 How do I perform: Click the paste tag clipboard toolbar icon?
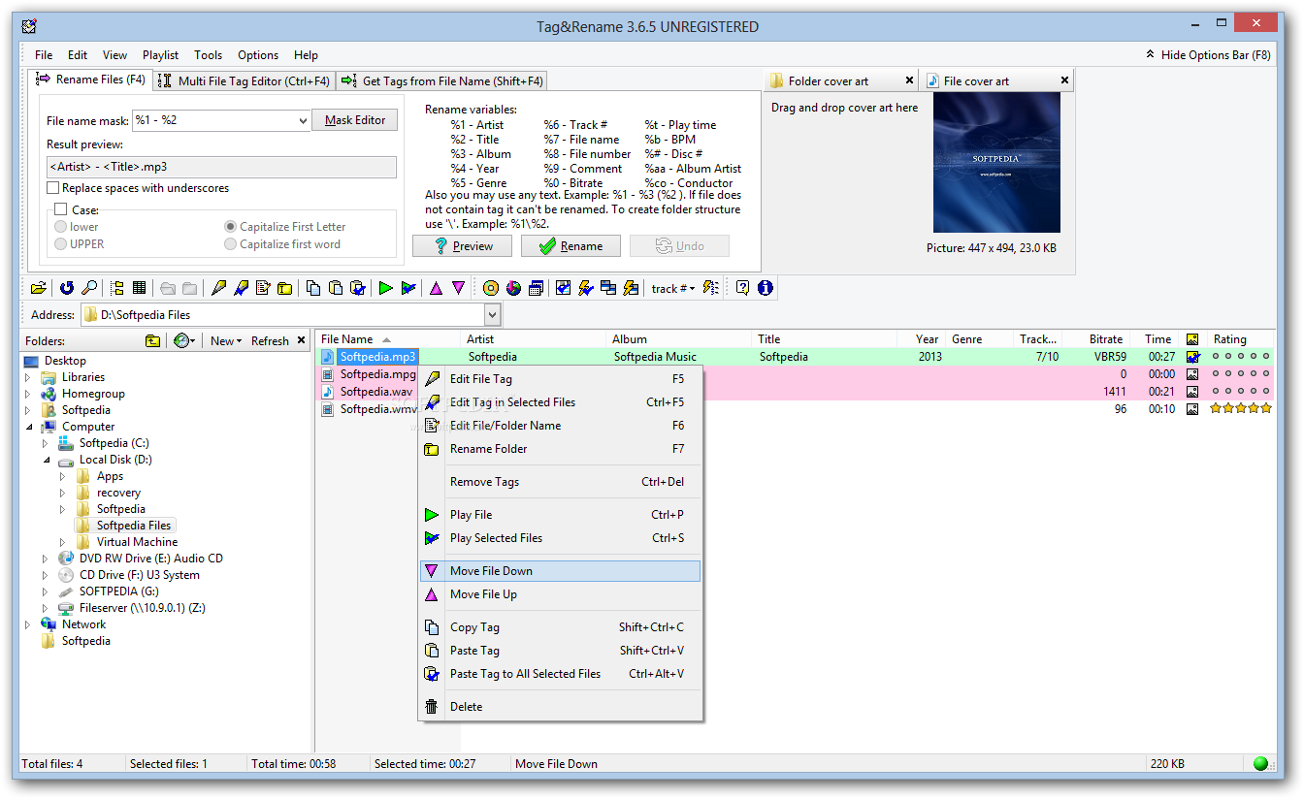click(x=336, y=288)
